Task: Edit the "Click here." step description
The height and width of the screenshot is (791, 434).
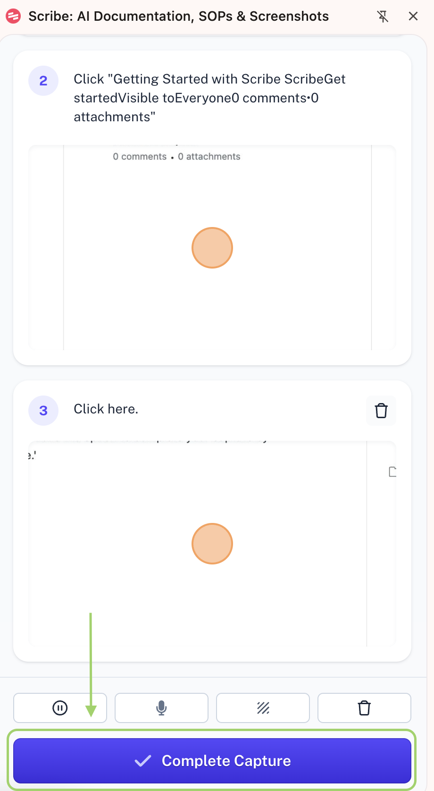Action: tap(106, 409)
